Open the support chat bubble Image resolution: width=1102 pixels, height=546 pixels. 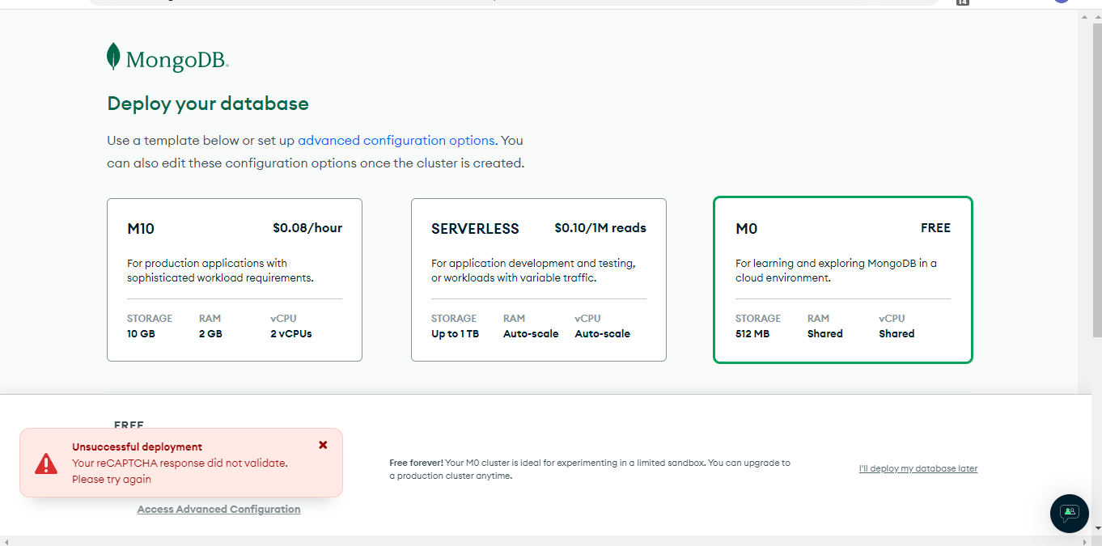click(x=1069, y=513)
